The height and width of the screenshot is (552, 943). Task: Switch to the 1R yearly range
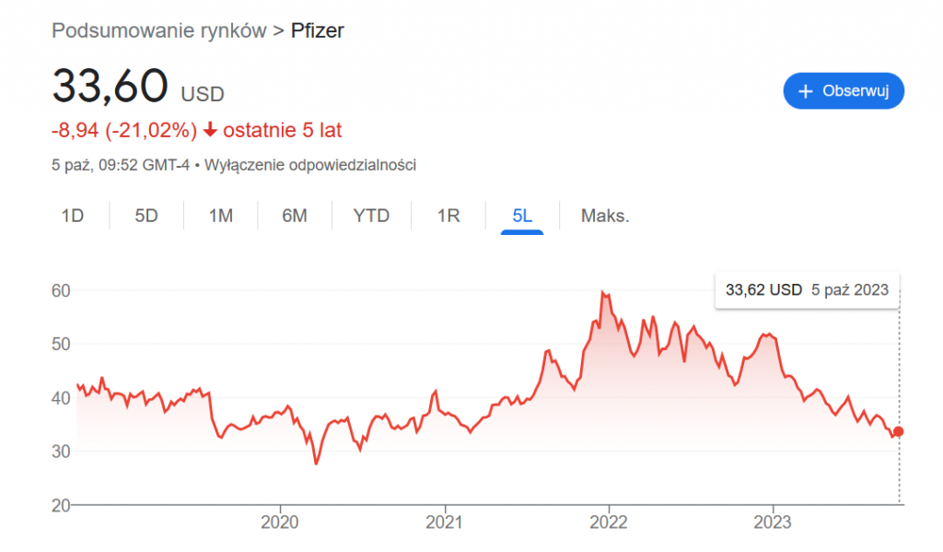point(448,217)
